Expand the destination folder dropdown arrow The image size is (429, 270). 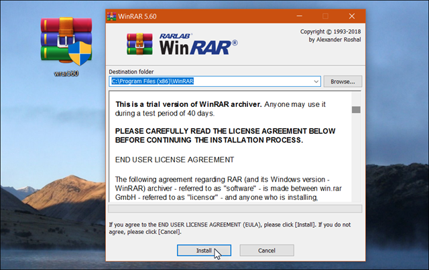(316, 82)
